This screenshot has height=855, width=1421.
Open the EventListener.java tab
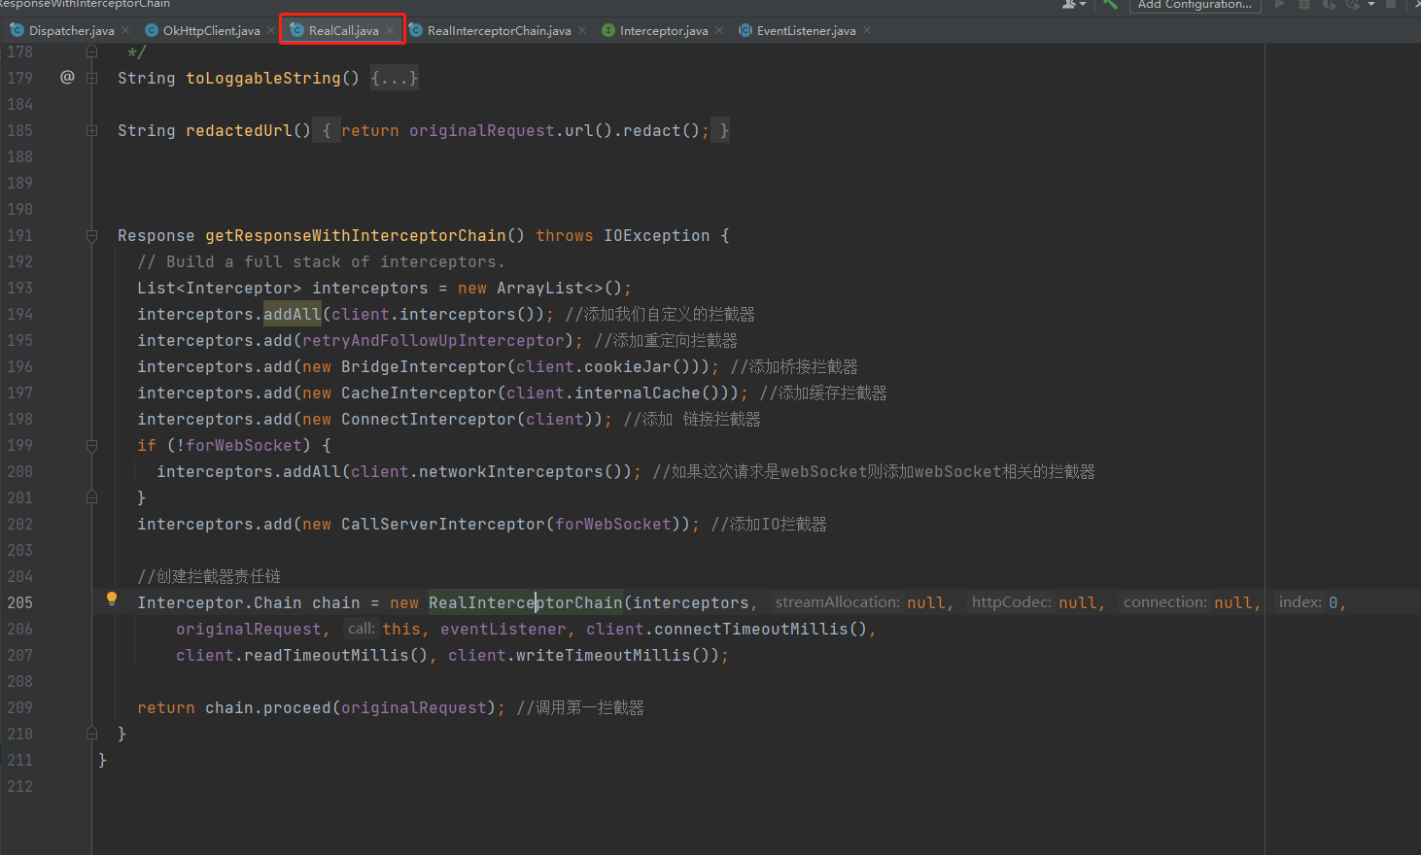(806, 30)
